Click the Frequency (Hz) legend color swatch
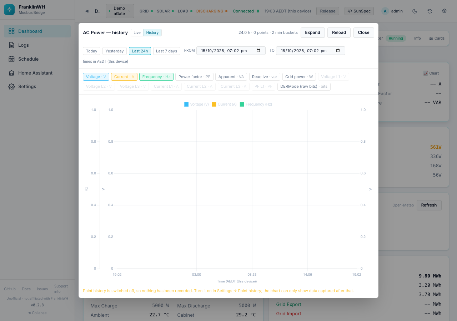Screen dimensions: 457x321 pos(242,104)
